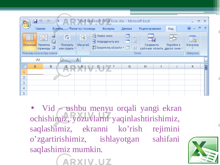Open the Масштаб zoom dropdown
Screen dimensions: 220x165
pos(83,42)
